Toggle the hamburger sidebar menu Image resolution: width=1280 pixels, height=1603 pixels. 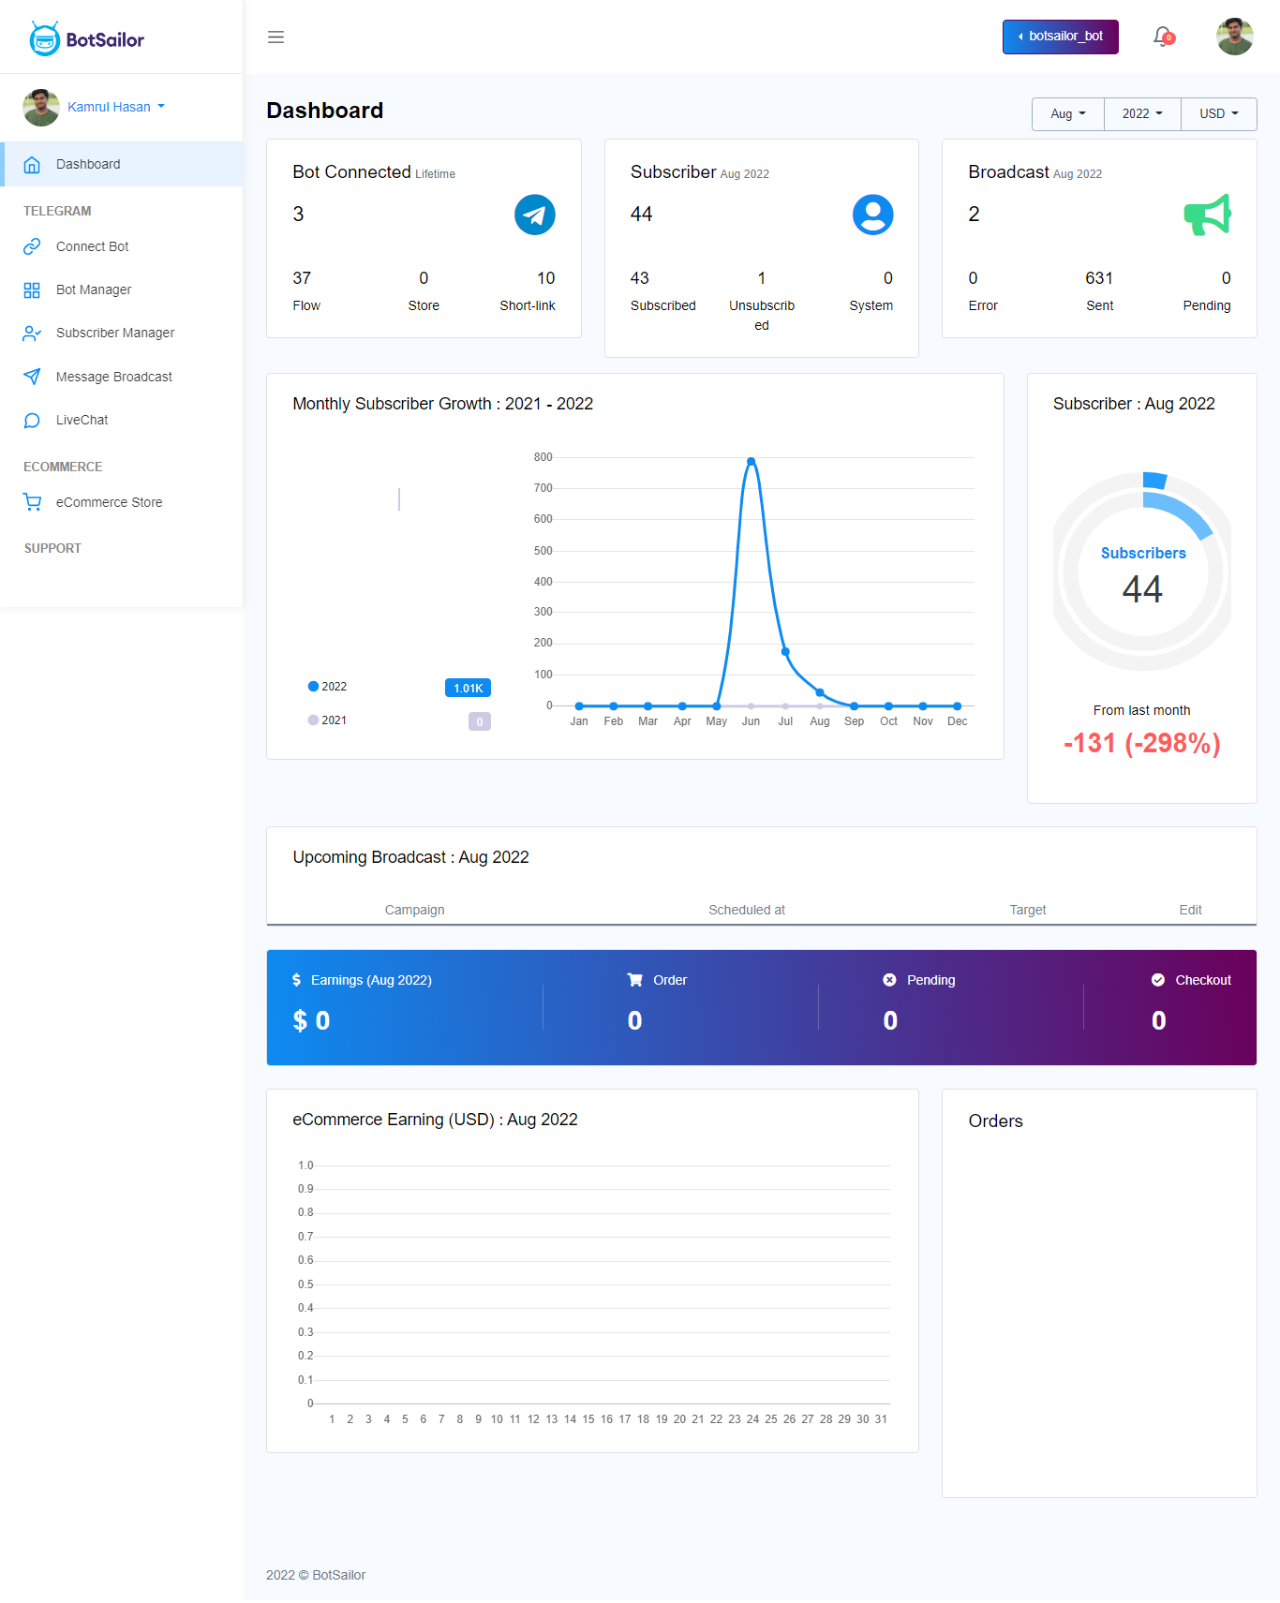tap(275, 37)
